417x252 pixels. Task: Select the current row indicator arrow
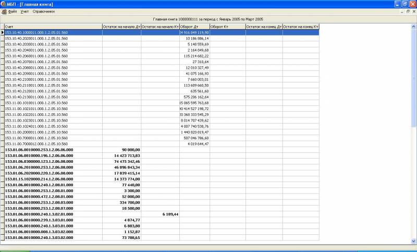[x=3, y=32]
